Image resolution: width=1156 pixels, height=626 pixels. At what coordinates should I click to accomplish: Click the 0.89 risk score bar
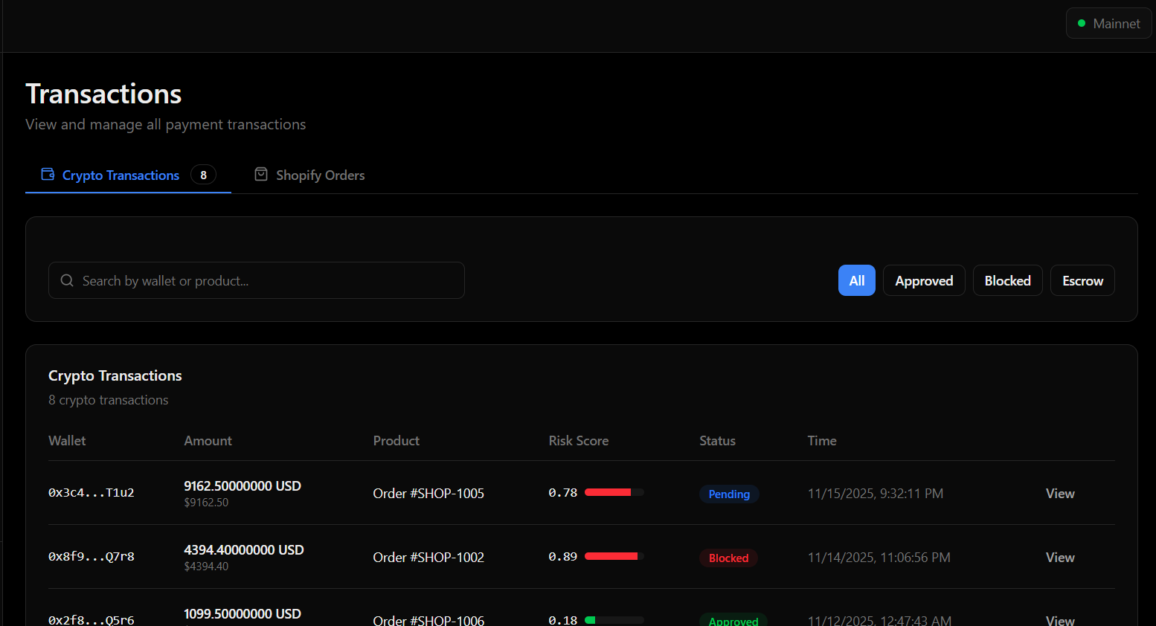614,556
